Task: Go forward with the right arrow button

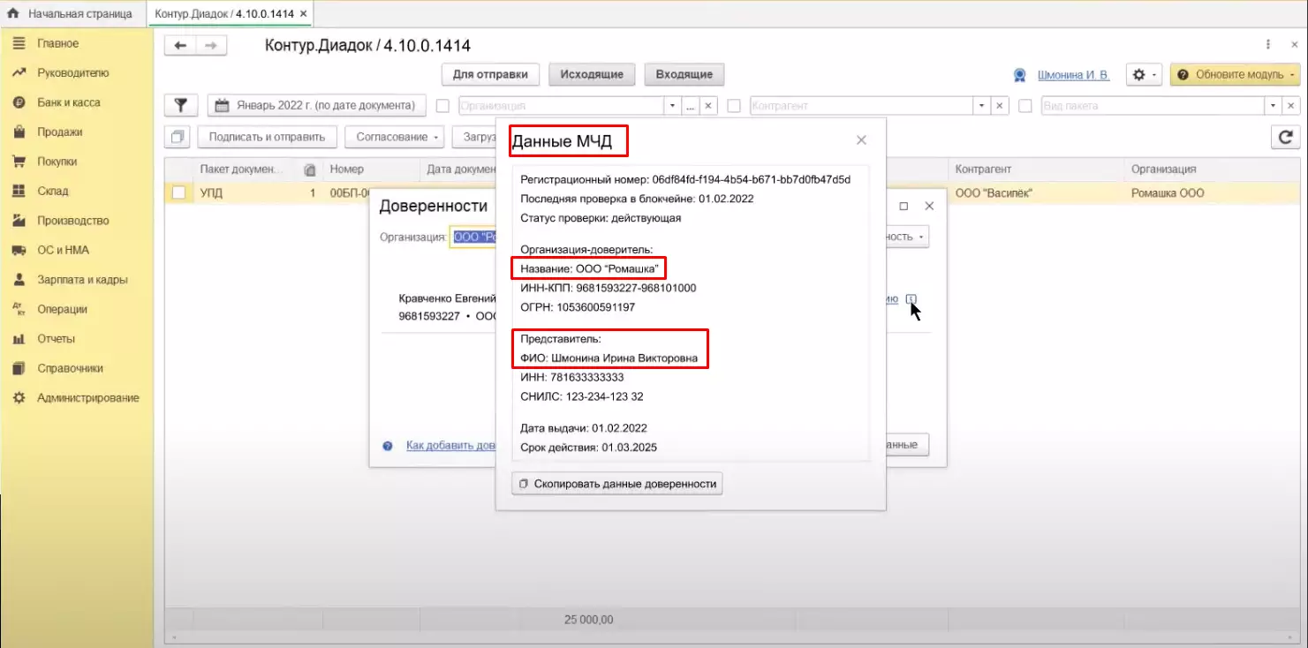Action: (x=211, y=46)
